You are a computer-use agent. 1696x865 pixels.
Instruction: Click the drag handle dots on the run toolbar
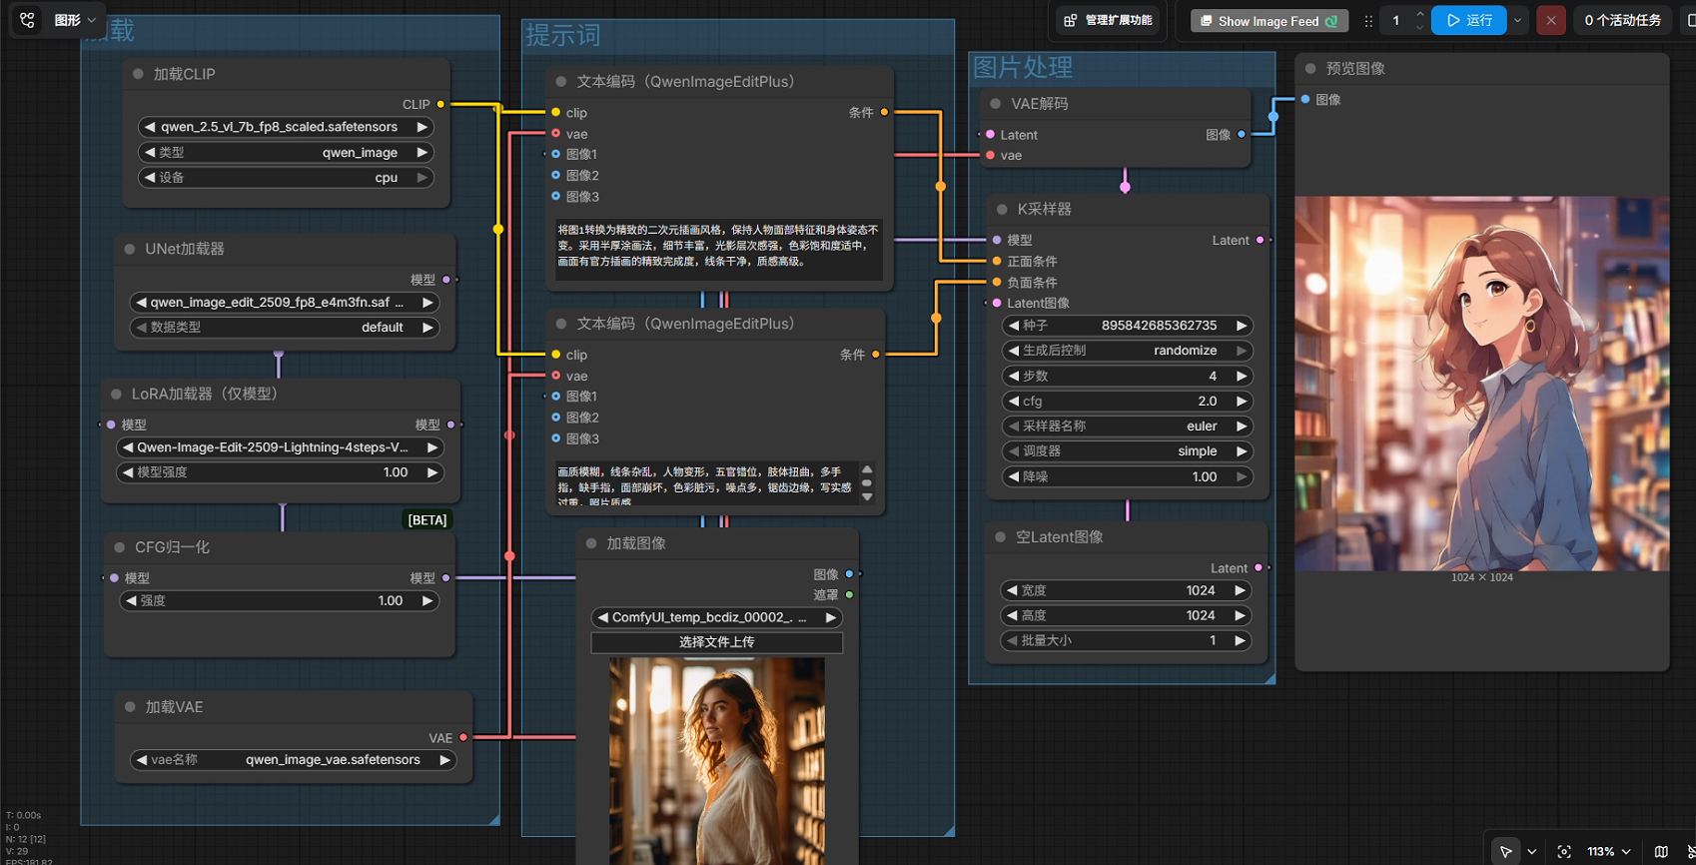coord(1368,20)
